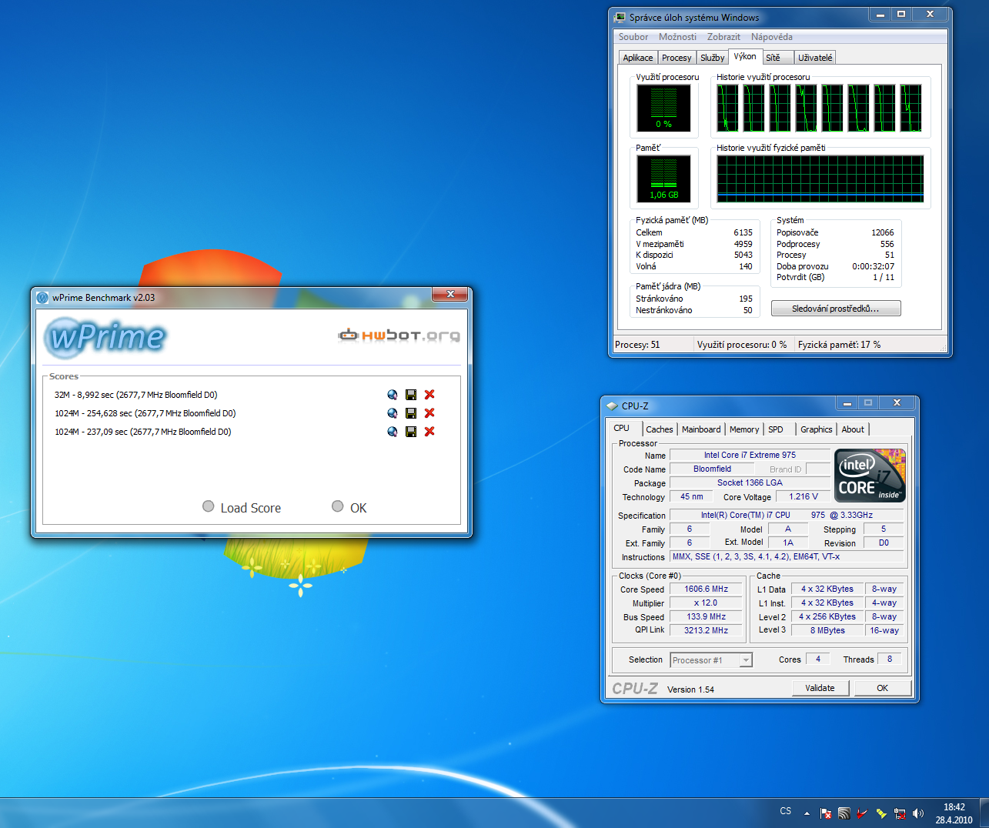Save the 254,628 sec score
The height and width of the screenshot is (828, 989).
(x=411, y=413)
